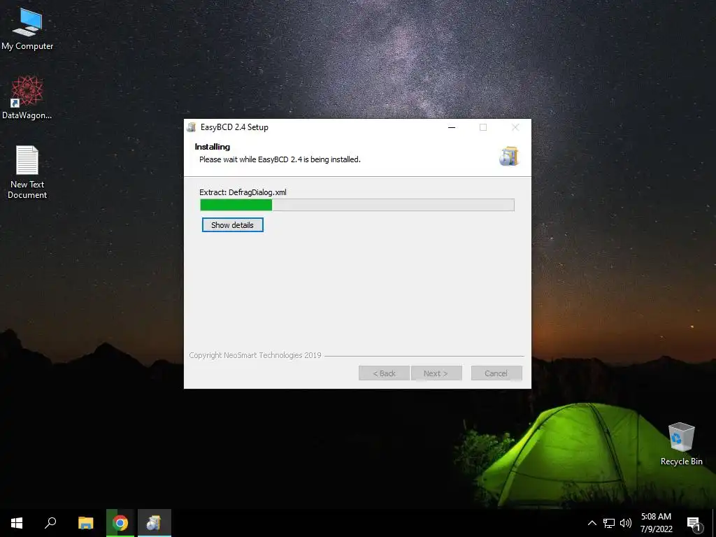Screen dimensions: 716x537
Task: Click the greyed Next > button
Action: (436, 373)
